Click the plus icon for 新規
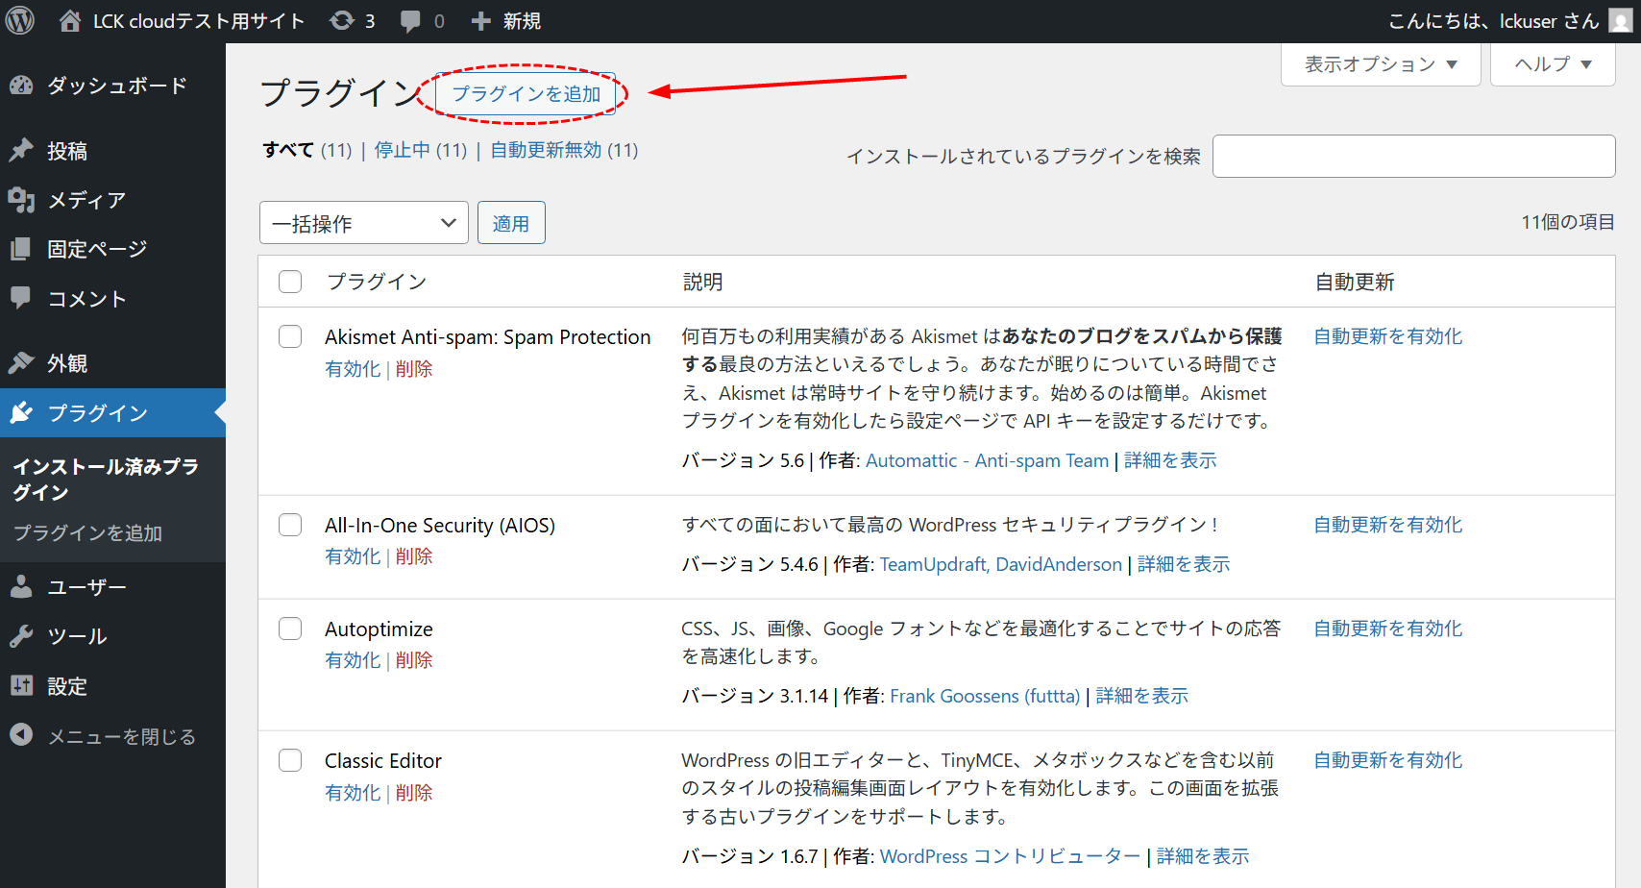Screen dimensions: 1641x888 pos(481,21)
